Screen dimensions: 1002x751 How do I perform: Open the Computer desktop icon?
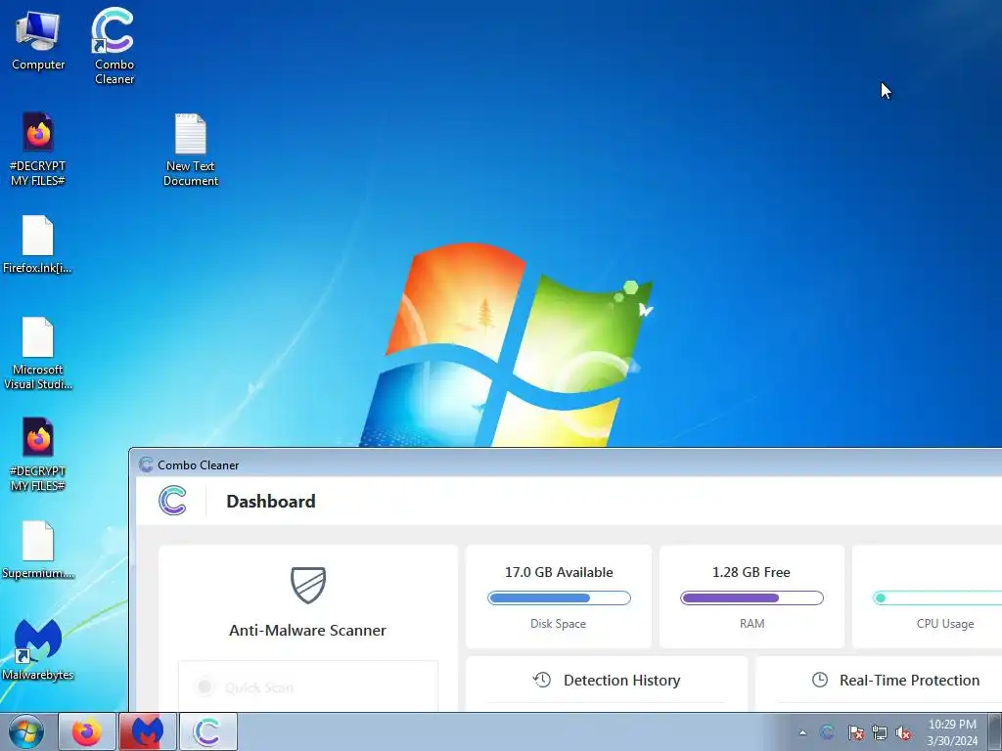(38, 39)
